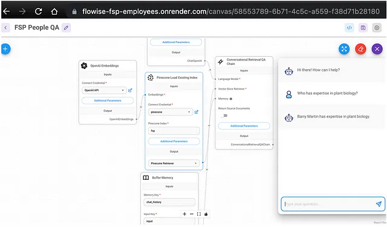Click 'Who has expertise in plant biology?' message
This screenshot has width=387, height=227.
(x=327, y=93)
